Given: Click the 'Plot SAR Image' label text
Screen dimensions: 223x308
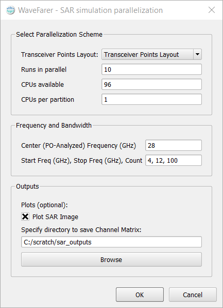Looking at the screenshot, I should [56, 217].
